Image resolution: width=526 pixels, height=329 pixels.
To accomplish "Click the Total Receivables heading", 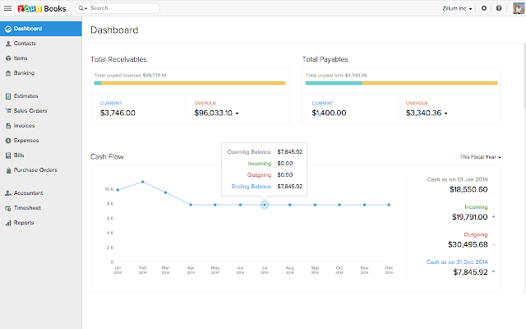I will (x=118, y=59).
